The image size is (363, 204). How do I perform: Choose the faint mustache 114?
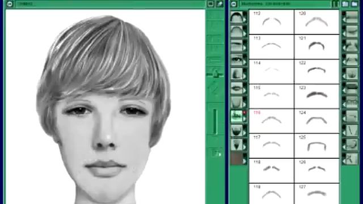(x=271, y=71)
